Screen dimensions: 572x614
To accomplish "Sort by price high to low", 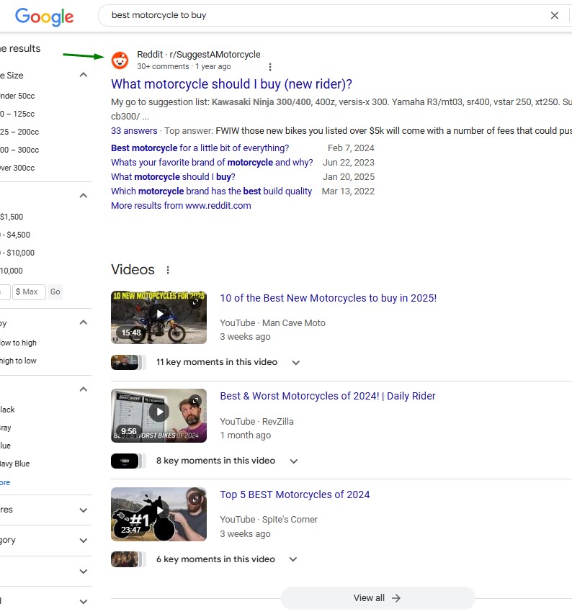I will [x=18, y=361].
